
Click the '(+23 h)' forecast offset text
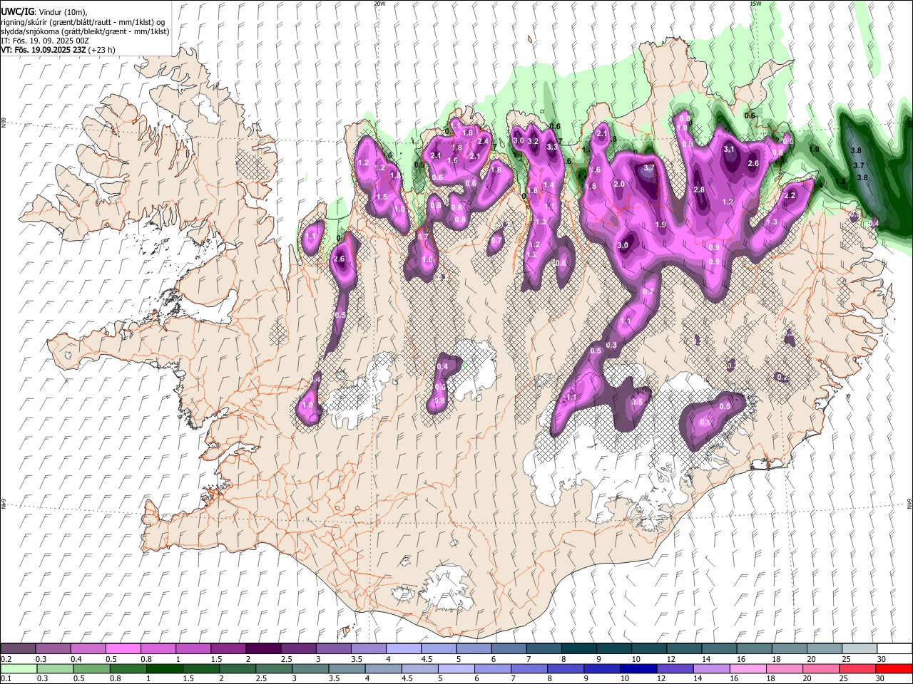pyautogui.click(x=102, y=50)
